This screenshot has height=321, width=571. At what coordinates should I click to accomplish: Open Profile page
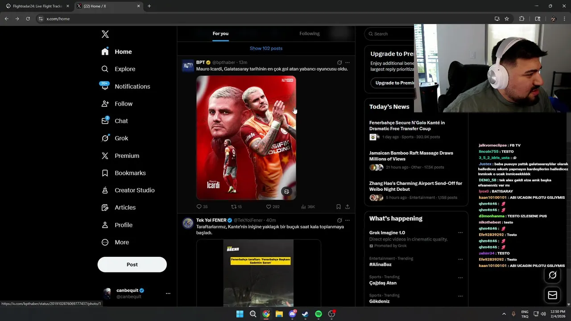tap(117, 225)
